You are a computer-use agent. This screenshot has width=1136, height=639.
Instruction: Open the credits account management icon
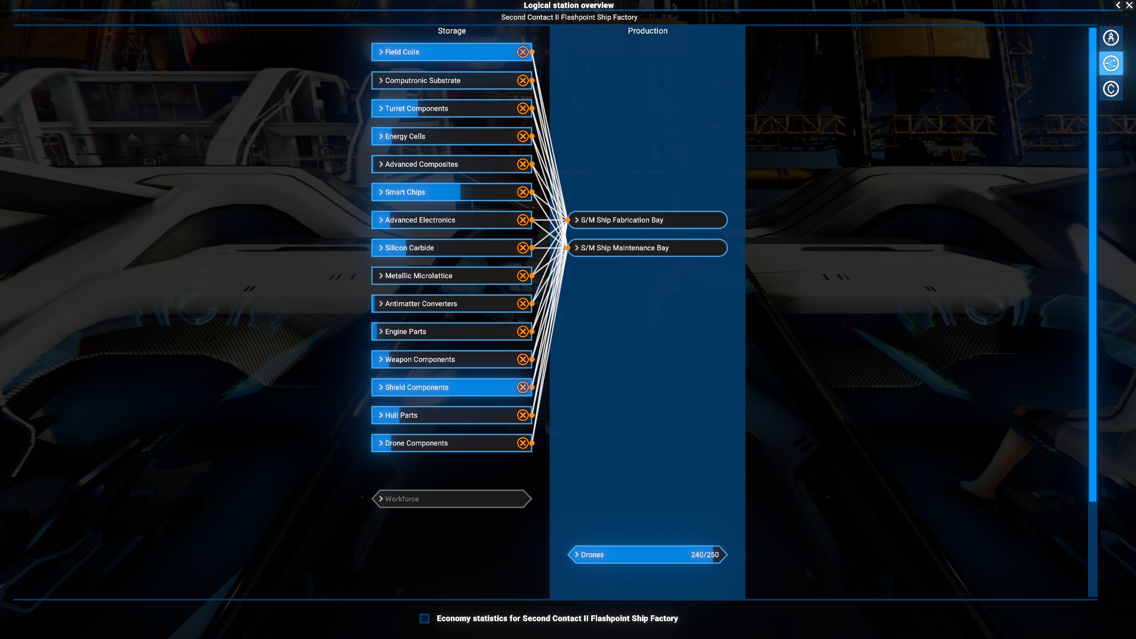click(1111, 89)
